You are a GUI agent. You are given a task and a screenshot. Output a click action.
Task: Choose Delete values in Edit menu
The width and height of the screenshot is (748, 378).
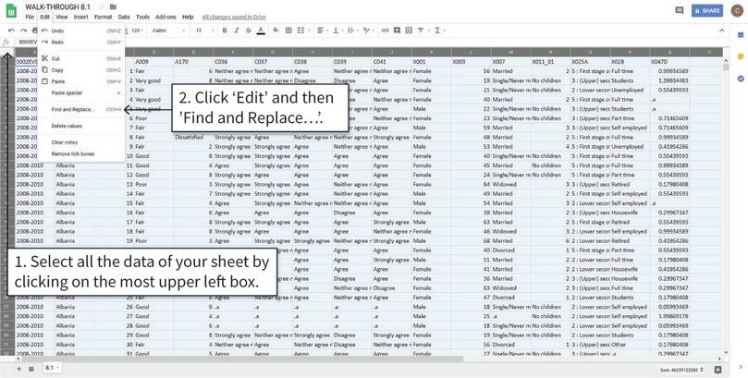81,126
